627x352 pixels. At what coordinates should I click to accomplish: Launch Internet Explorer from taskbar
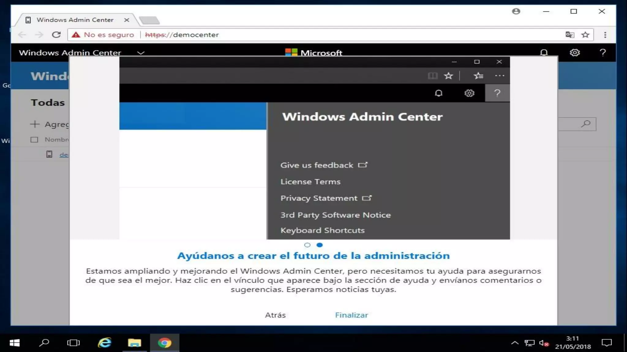(104, 343)
